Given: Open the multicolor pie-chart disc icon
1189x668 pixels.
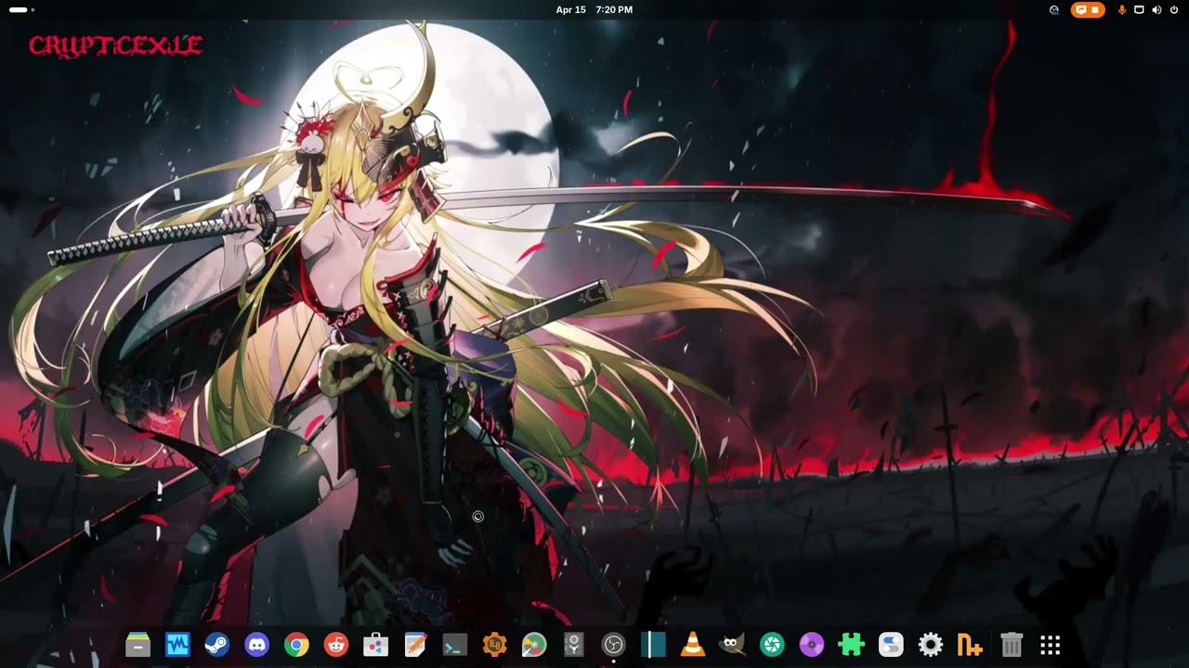Looking at the screenshot, I should tap(534, 645).
